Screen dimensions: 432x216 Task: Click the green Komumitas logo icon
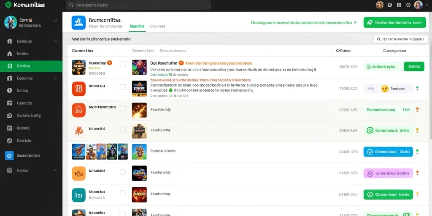tap(8, 5)
